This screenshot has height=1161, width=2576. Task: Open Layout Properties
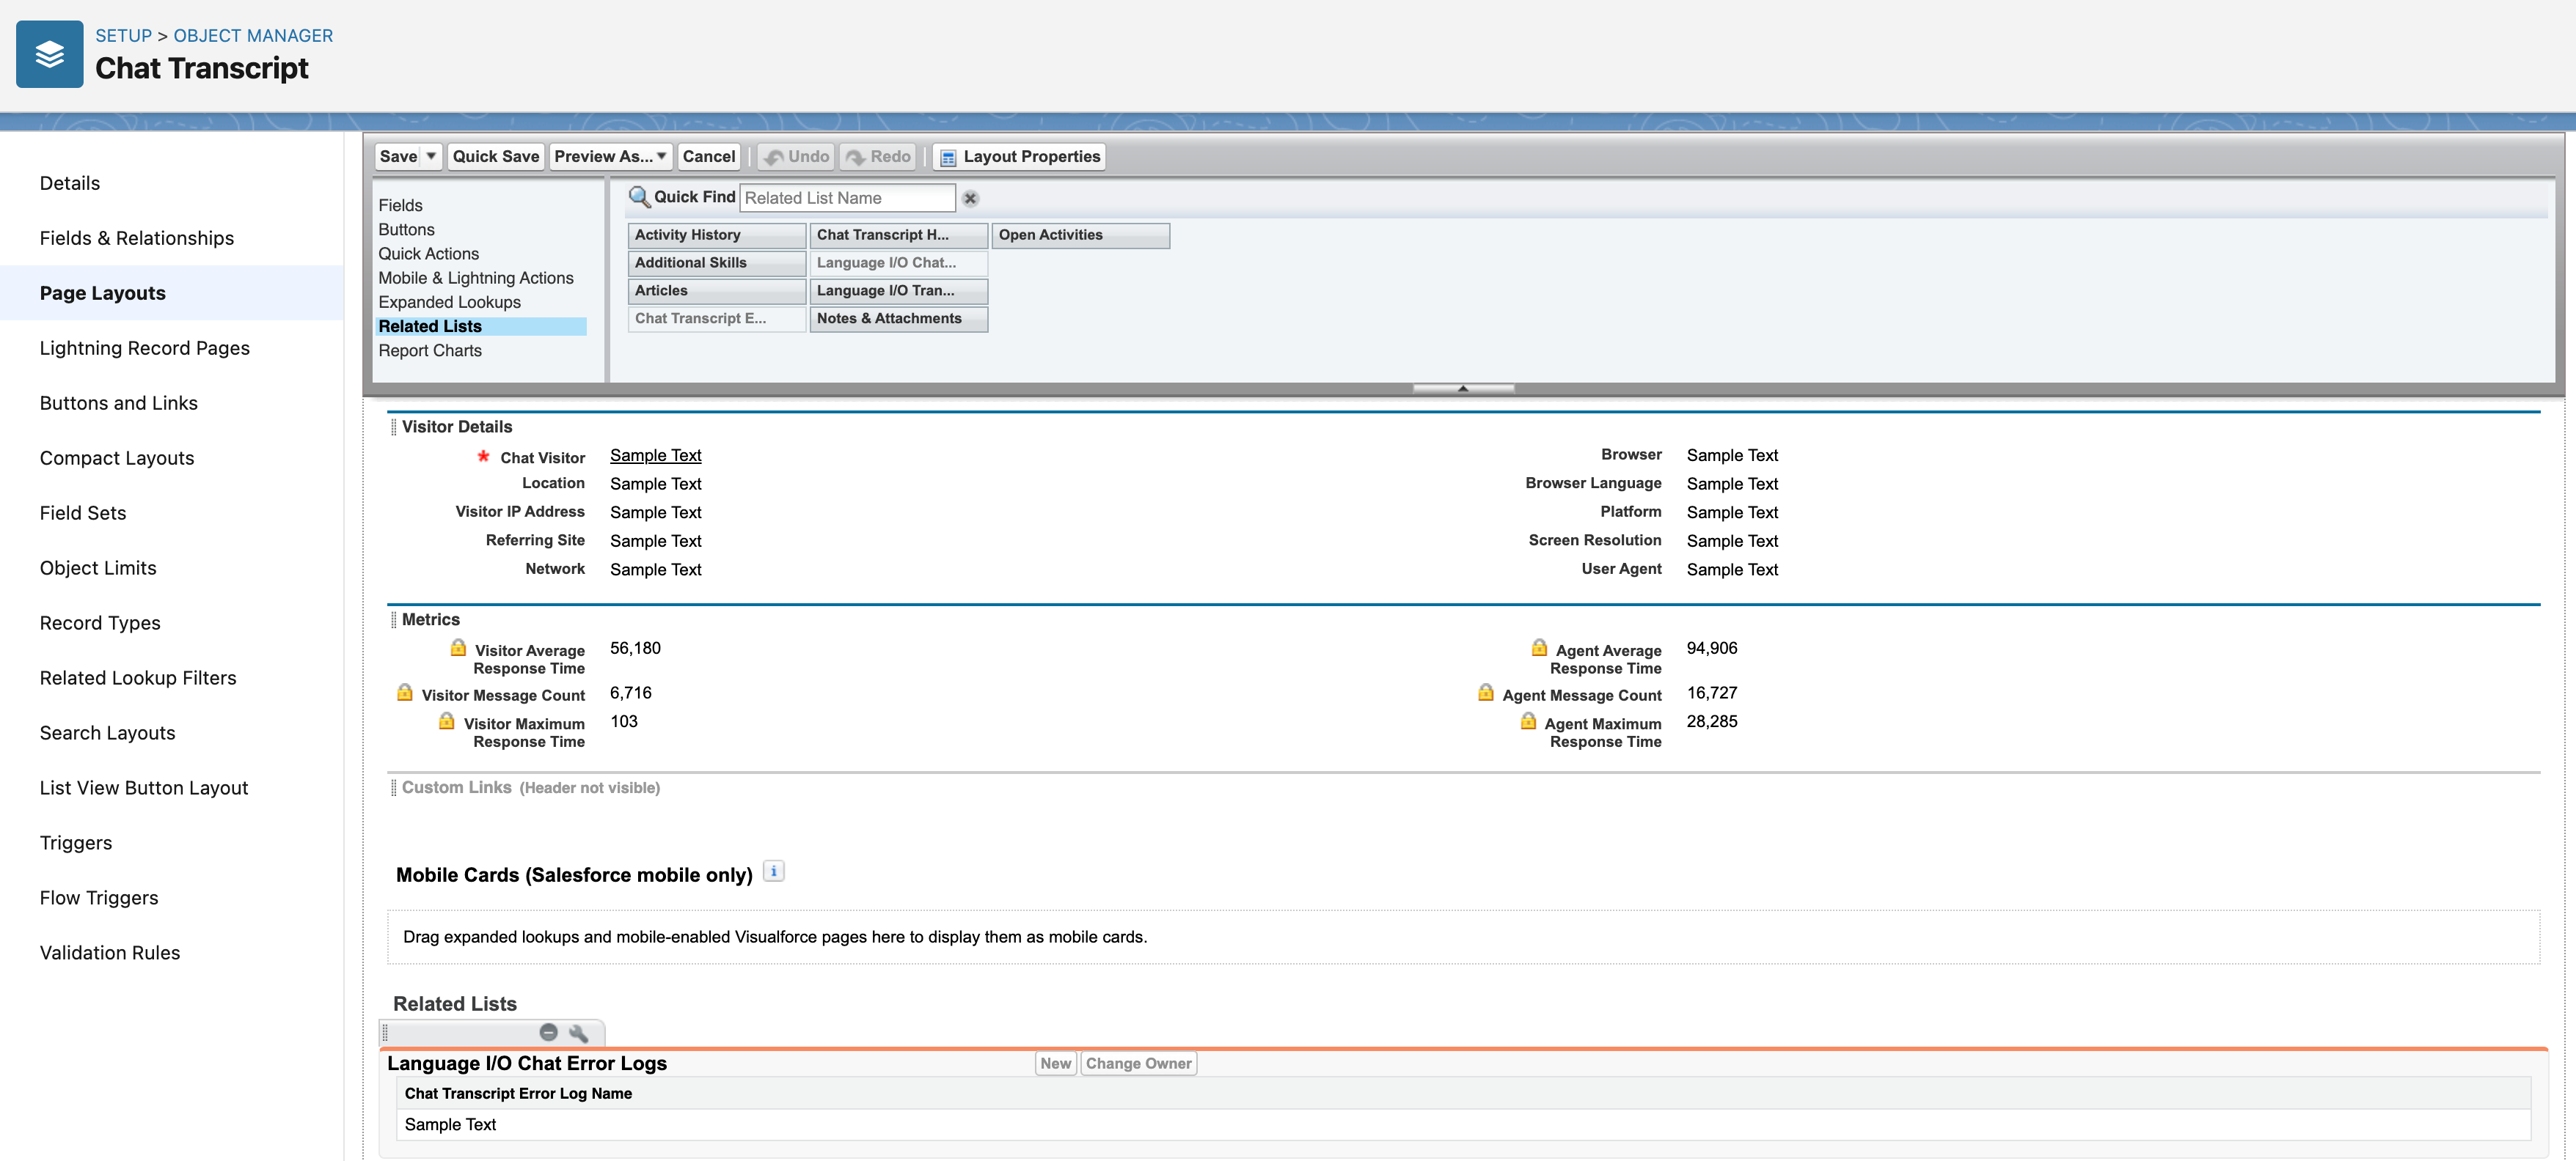[x=1019, y=157]
